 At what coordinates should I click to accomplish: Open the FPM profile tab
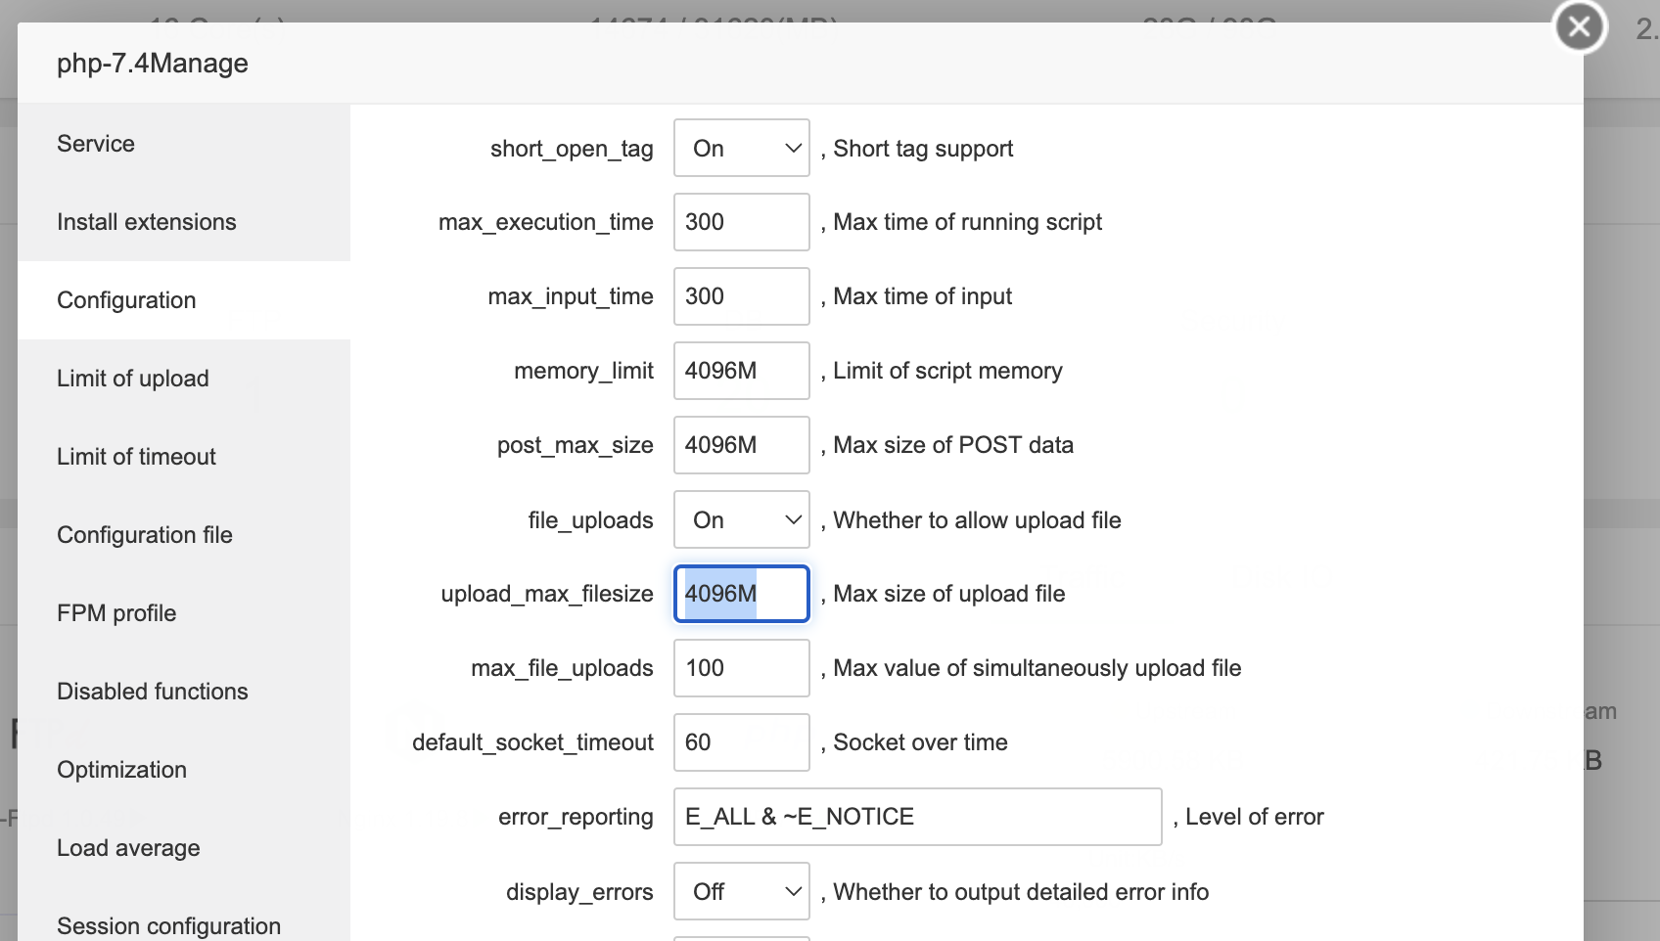[x=116, y=613]
